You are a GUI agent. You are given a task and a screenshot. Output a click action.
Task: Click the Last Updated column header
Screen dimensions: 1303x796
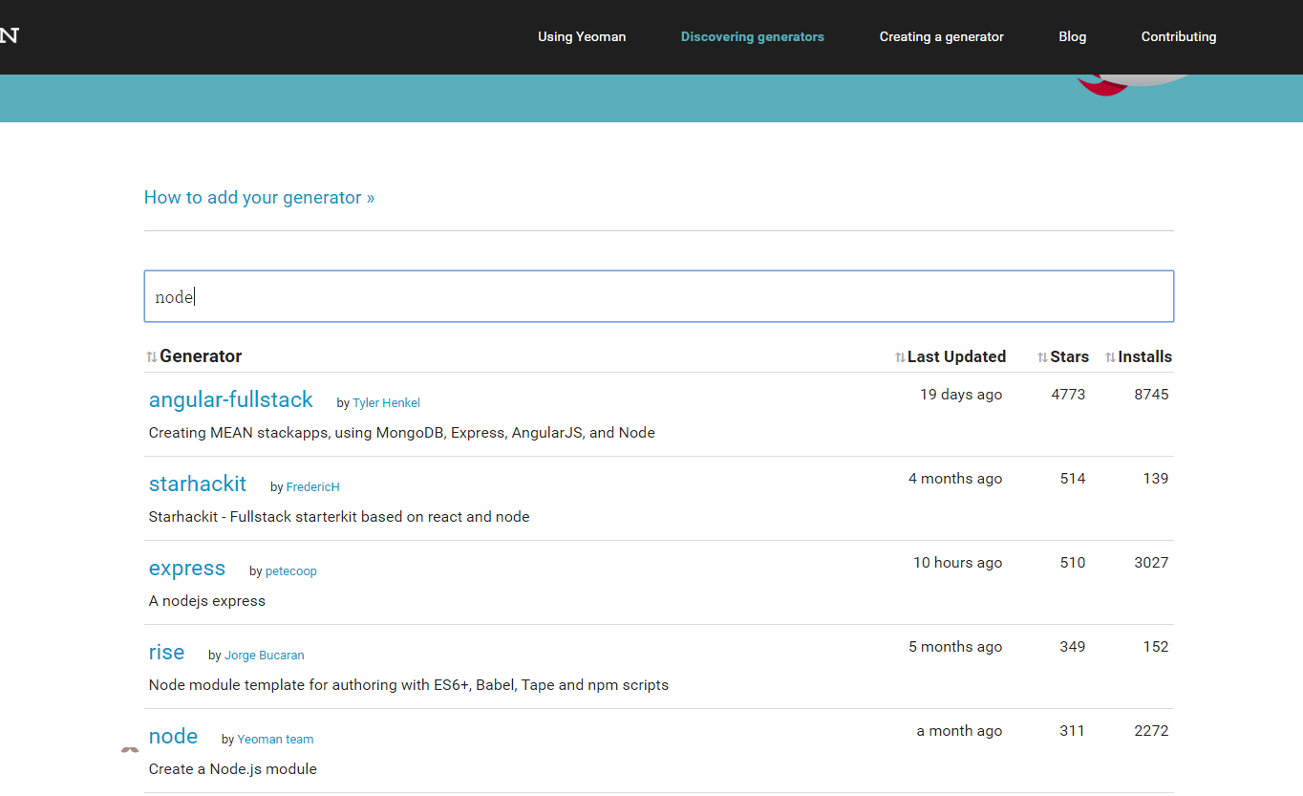(x=956, y=356)
